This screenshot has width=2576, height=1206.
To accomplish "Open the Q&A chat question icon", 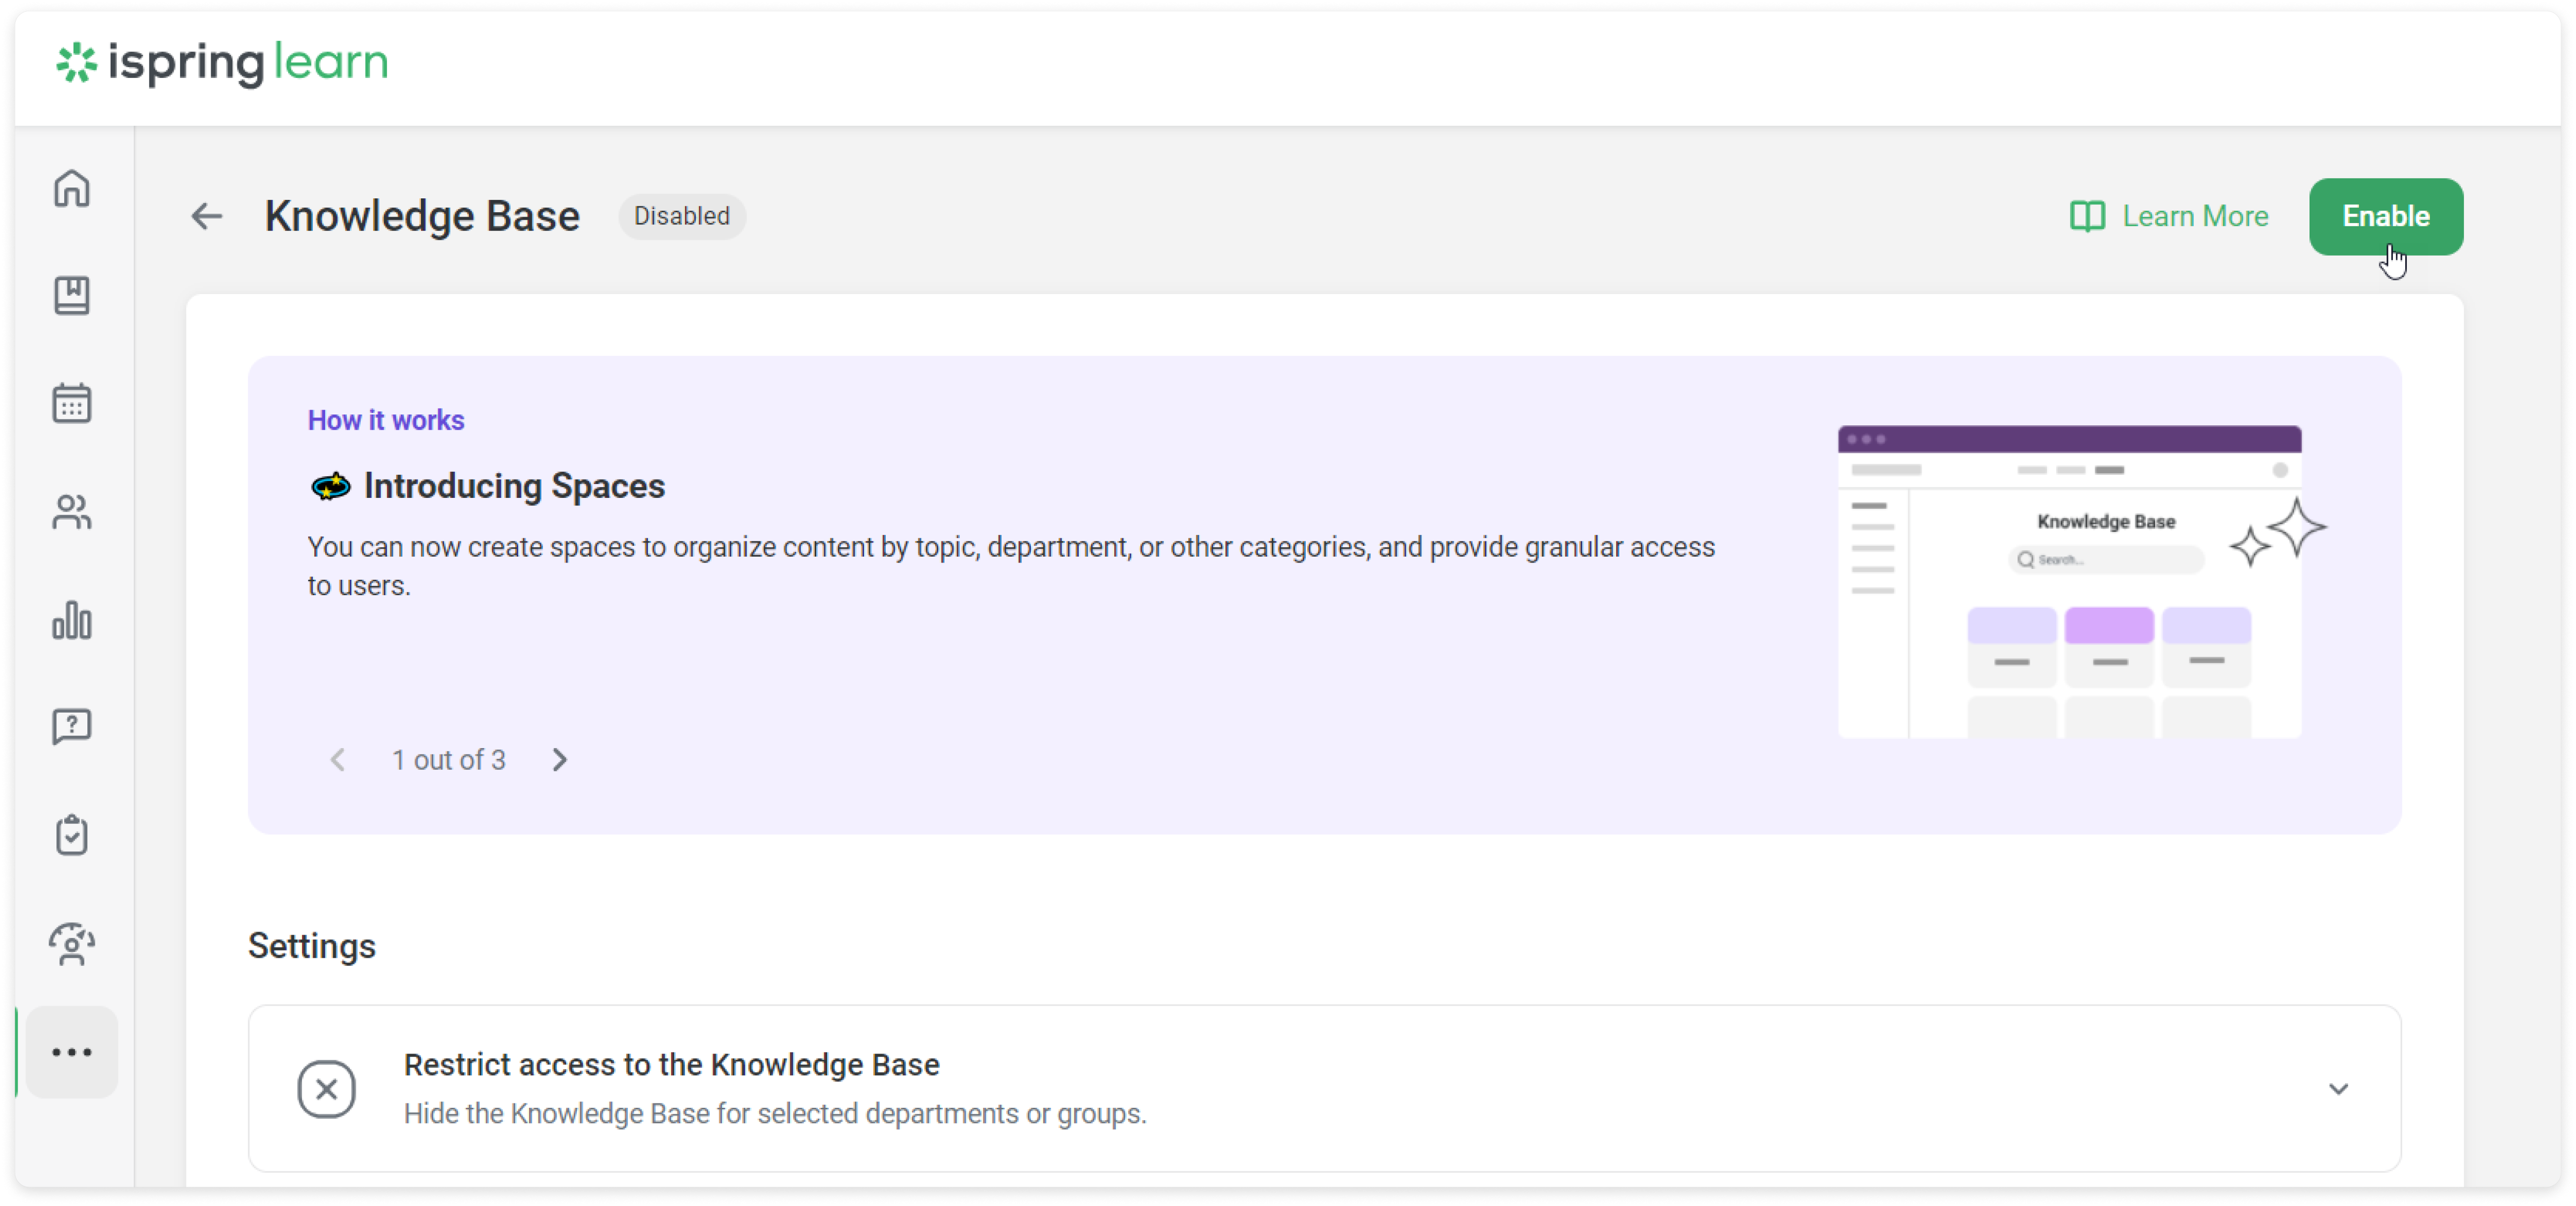I will coord(71,727).
